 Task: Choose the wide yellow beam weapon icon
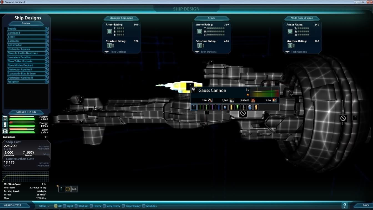point(231,107)
